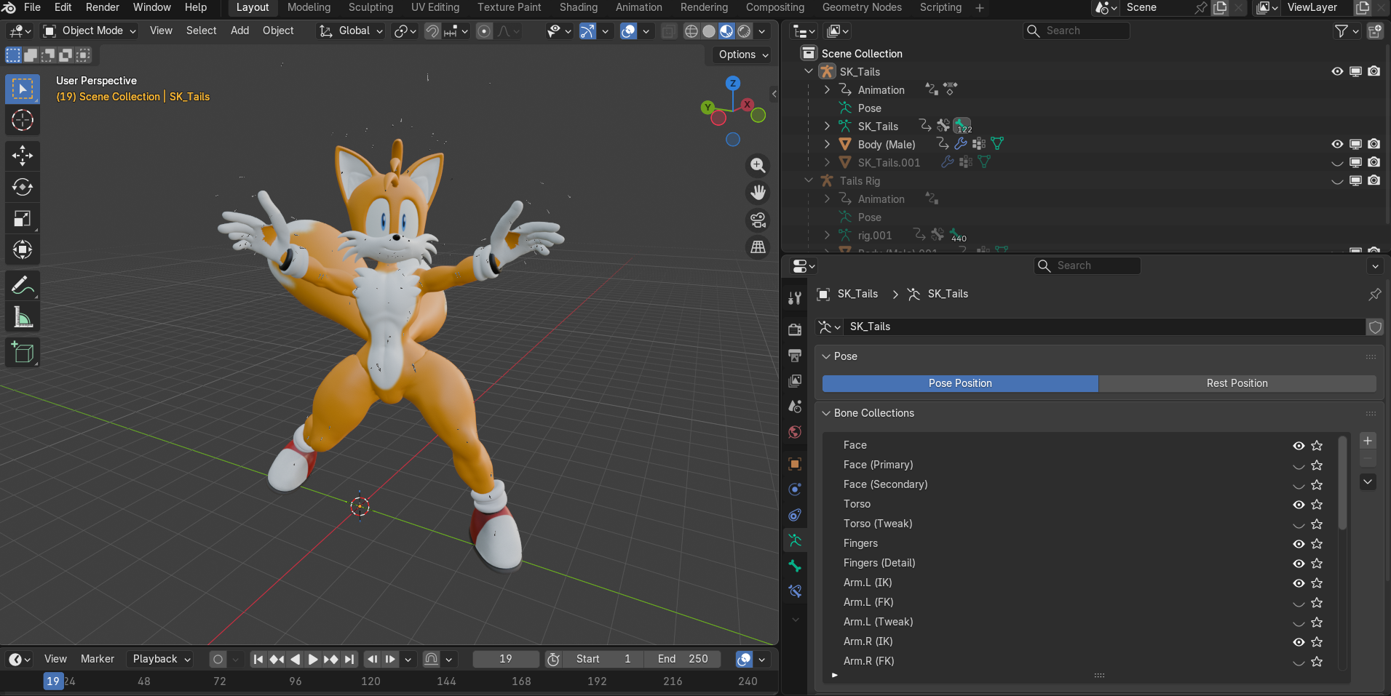Open the Object Constraints properties tab

point(795,515)
